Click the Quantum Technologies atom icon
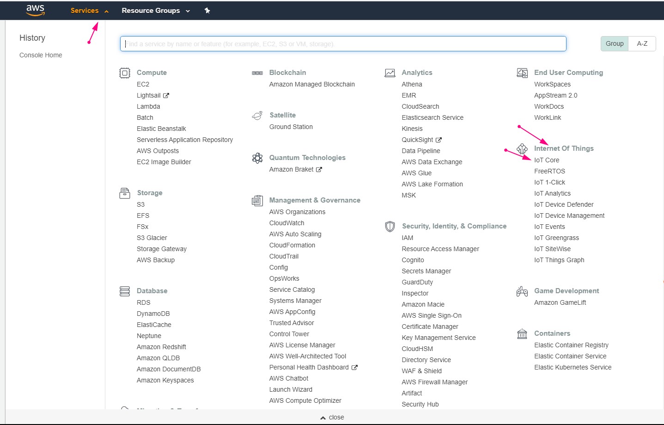The height and width of the screenshot is (425, 664). (x=257, y=158)
